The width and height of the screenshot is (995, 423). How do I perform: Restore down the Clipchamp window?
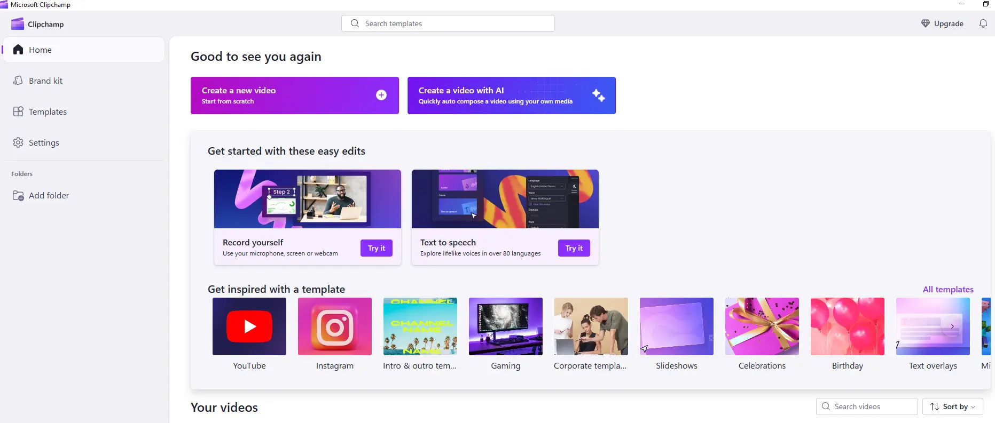pyautogui.click(x=985, y=4)
